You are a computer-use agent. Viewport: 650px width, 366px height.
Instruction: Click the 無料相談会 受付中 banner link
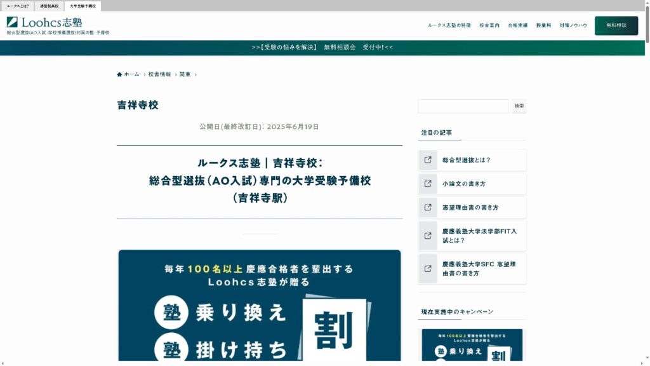(322, 48)
